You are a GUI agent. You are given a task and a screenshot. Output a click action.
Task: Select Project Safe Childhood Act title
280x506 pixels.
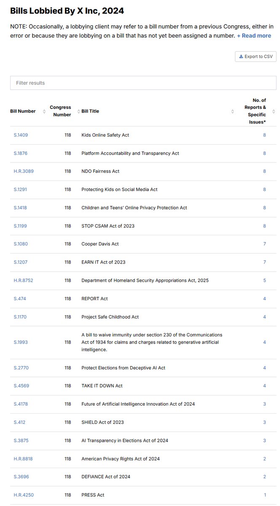(110, 317)
